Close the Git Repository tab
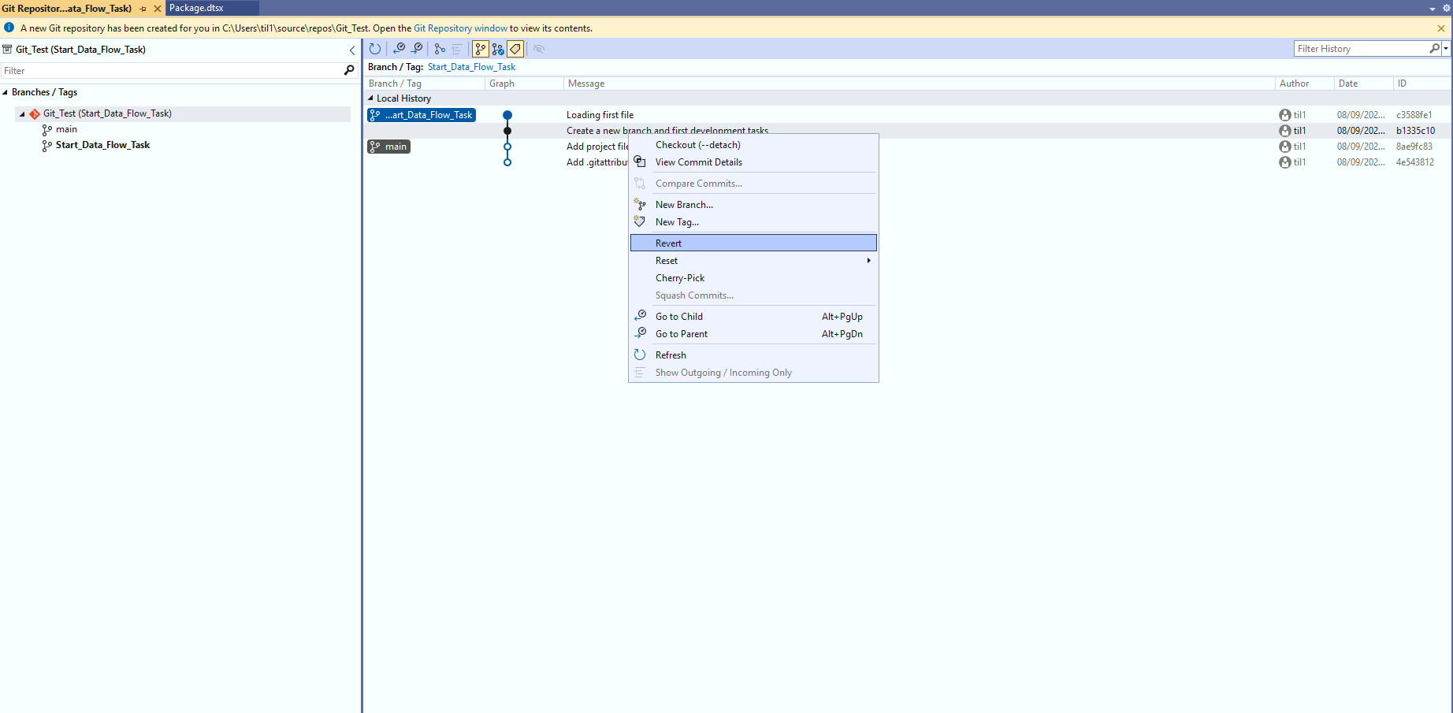Viewport: 1453px width, 713px height. point(157,9)
